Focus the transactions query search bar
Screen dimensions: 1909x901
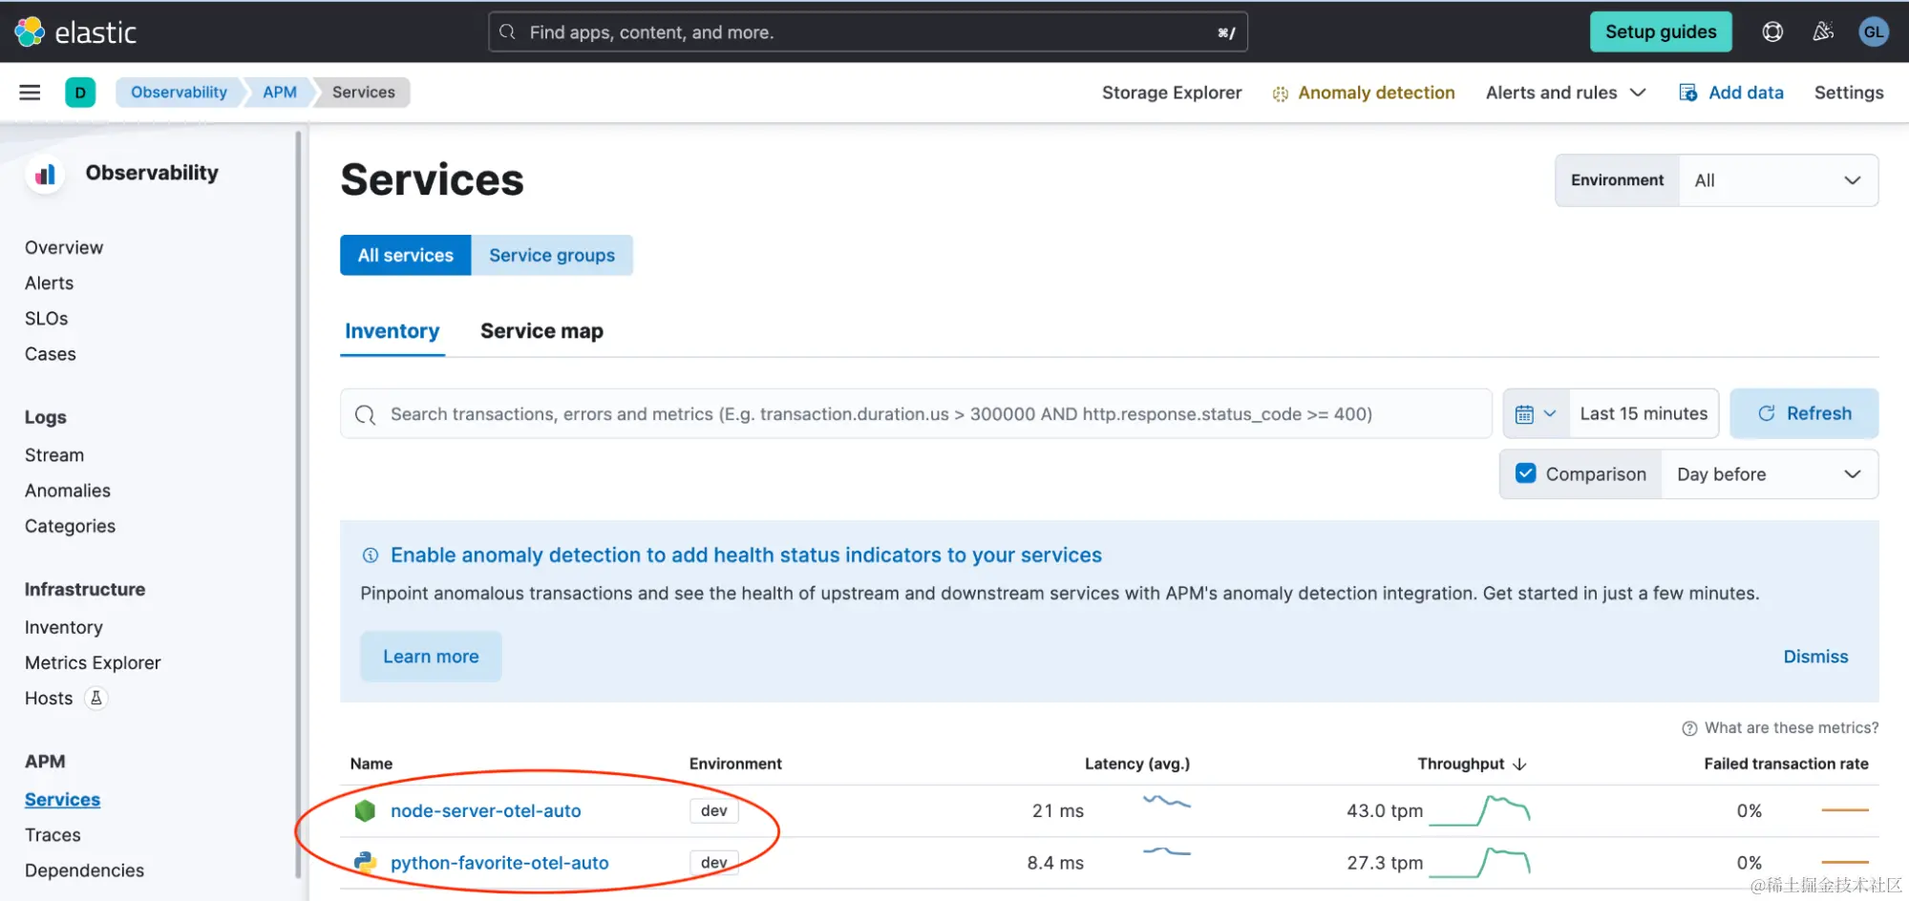click(916, 414)
